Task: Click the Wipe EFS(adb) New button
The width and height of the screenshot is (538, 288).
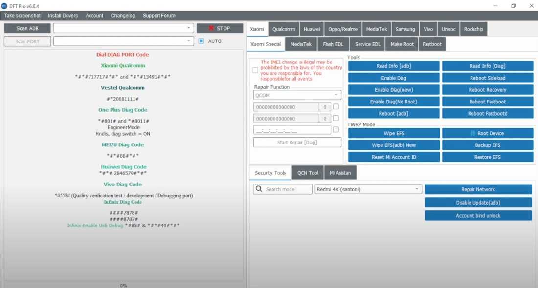Action: pos(394,145)
